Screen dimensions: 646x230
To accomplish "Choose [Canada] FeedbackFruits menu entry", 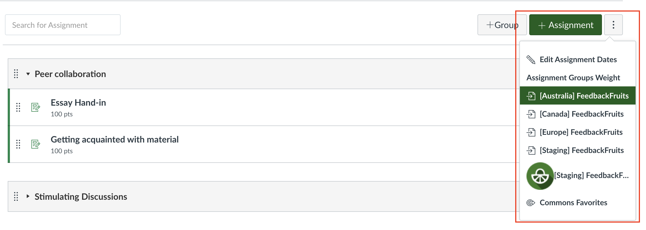I will pyautogui.click(x=577, y=114).
